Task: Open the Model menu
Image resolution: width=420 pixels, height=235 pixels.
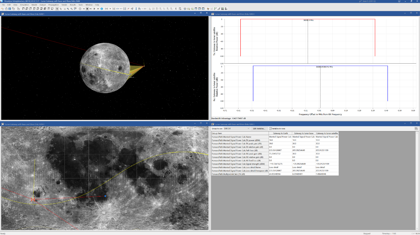Action: point(34,5)
